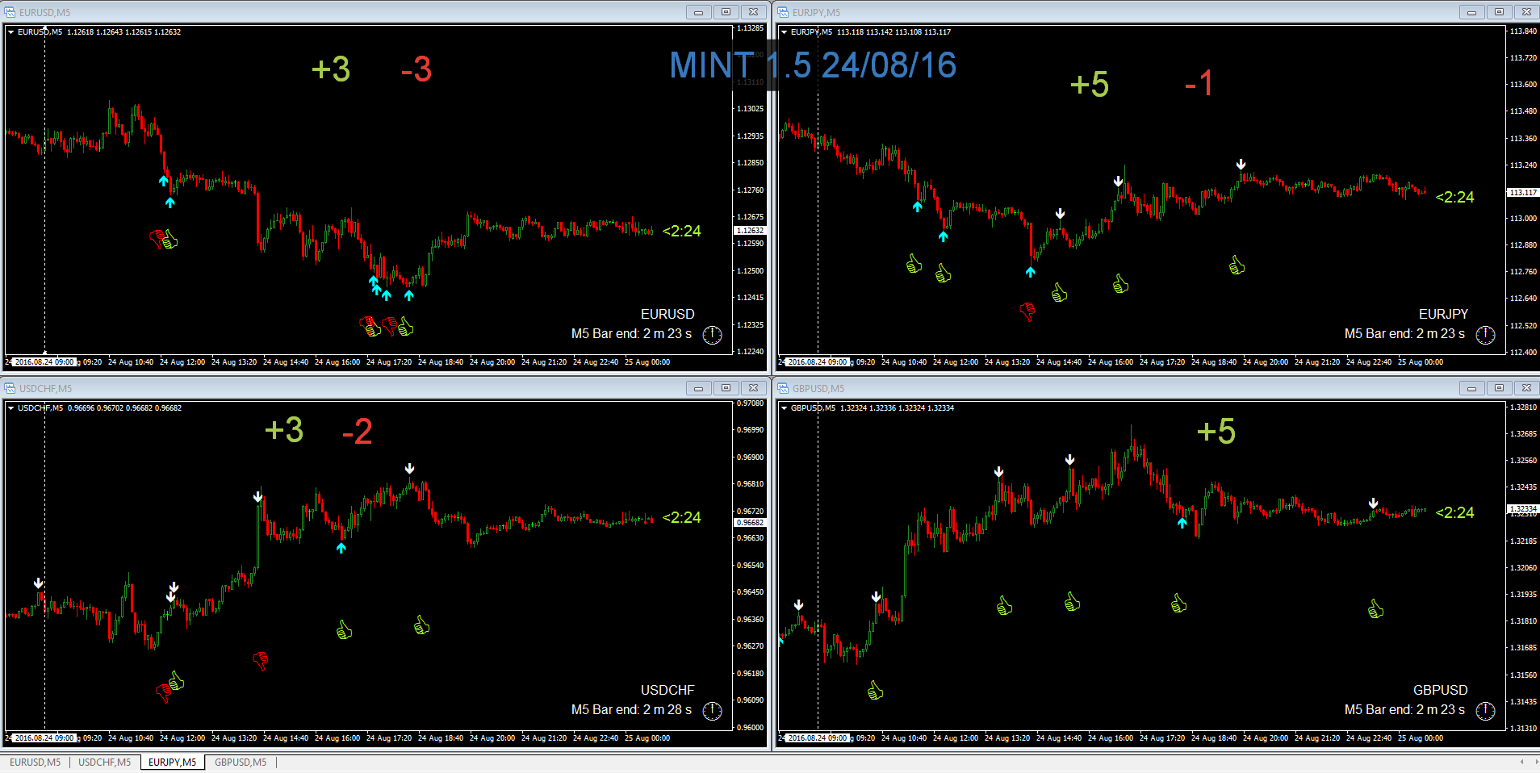The image size is (1540, 773).
Task: Click the clock icon in EURJPY chart
Action: click(x=1485, y=335)
